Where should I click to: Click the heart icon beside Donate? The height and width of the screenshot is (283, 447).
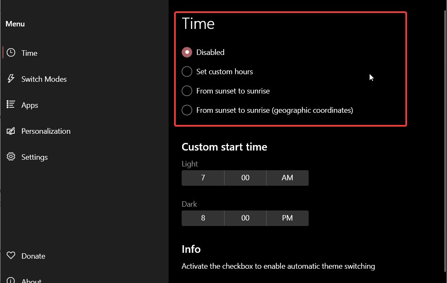coord(11,256)
